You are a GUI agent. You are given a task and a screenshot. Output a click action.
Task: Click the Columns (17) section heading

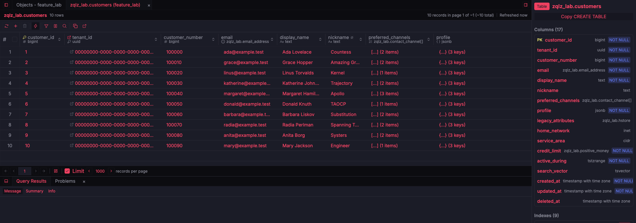[548, 30]
